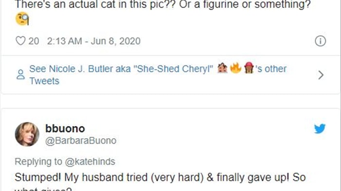341x191 pixels.
Task: Click the Twitter bird logo on bbuono's tweet
Action: pos(320,128)
